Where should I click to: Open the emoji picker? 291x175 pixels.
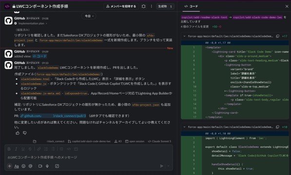click(x=23, y=166)
